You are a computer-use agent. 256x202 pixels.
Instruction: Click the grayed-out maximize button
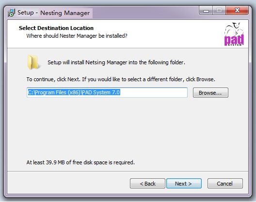point(219,11)
